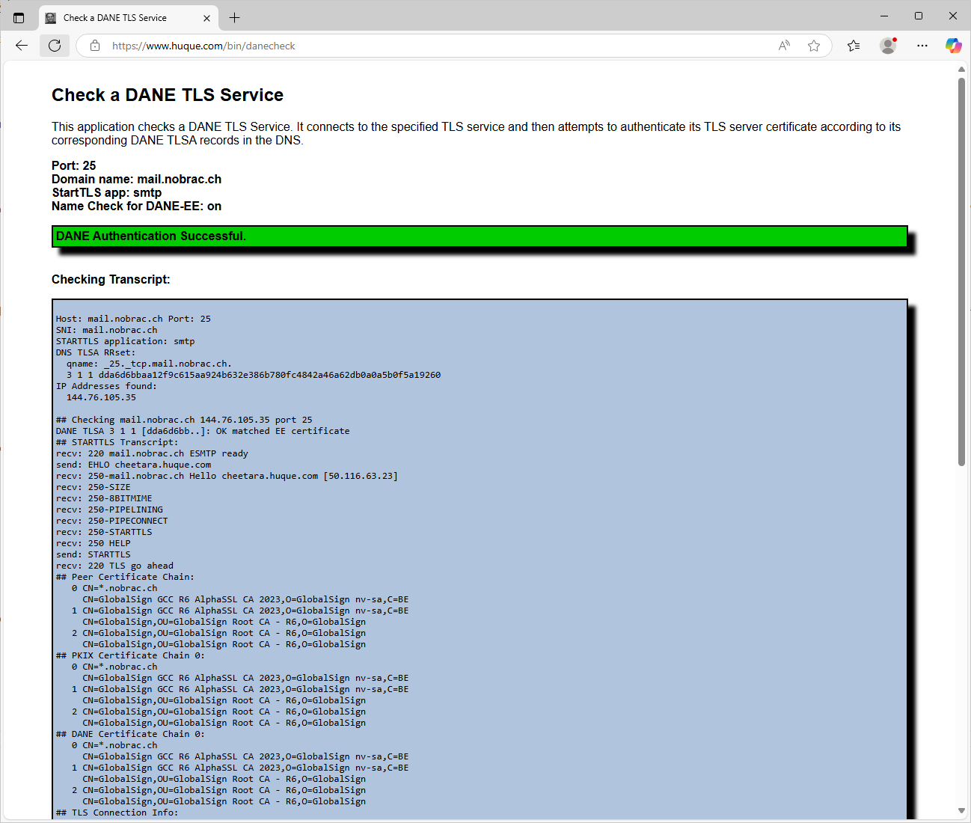Viewport: 971px width, 823px height.
Task: Click the recv: 250-8BITMIME line
Action: tap(104, 498)
